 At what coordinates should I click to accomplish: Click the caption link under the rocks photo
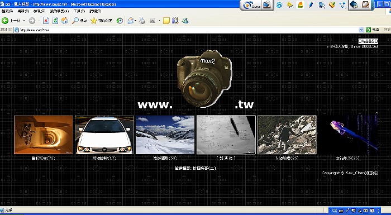coord(287,159)
